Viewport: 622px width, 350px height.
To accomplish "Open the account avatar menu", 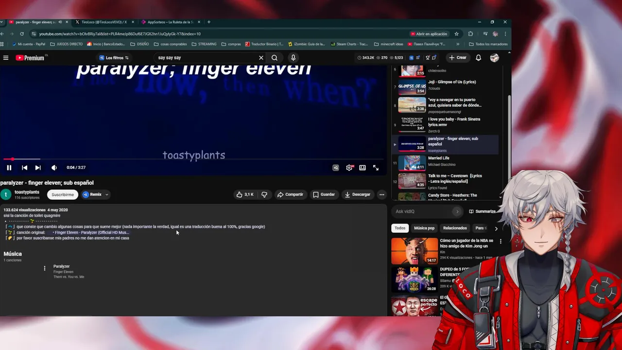I will click(494, 58).
